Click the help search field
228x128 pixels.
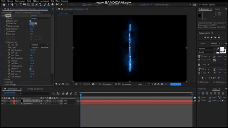click(213, 5)
